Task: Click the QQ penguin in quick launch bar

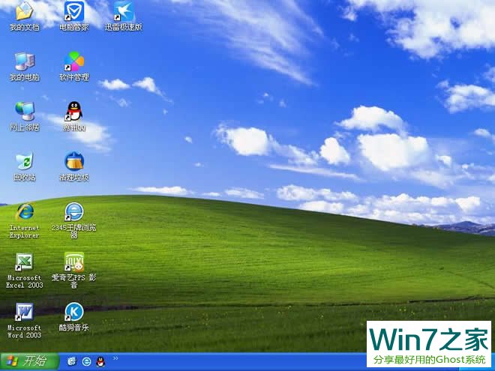Action: coord(100,361)
